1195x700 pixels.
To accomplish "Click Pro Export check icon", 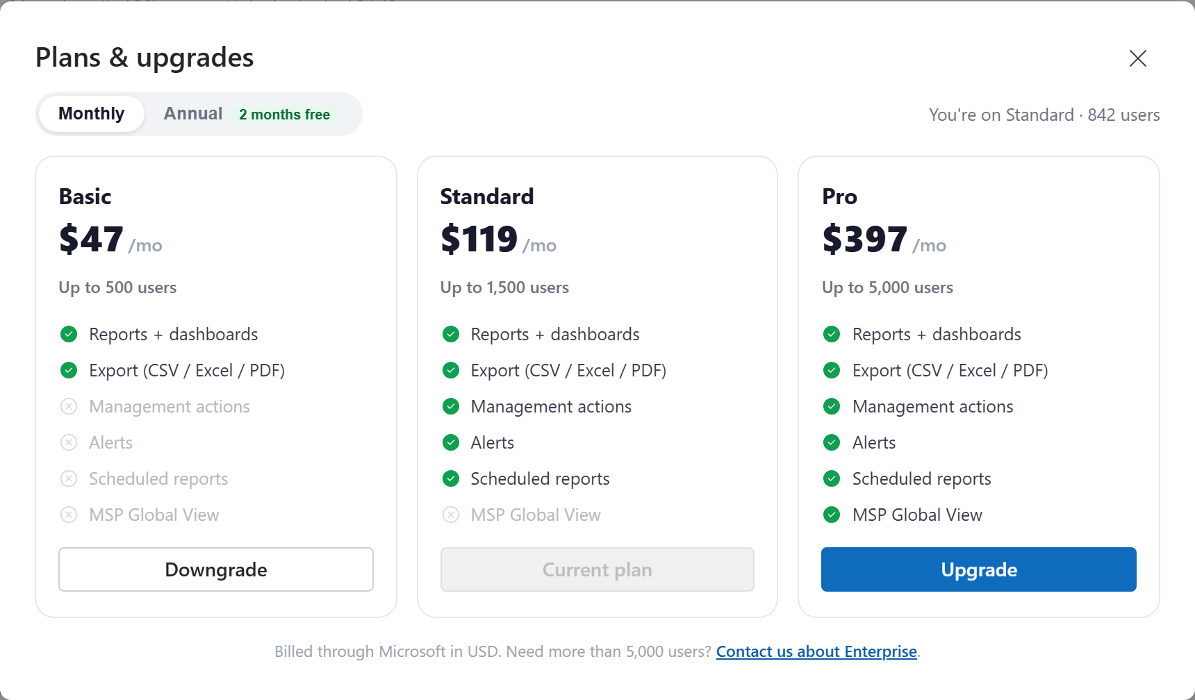I will pyautogui.click(x=832, y=371).
